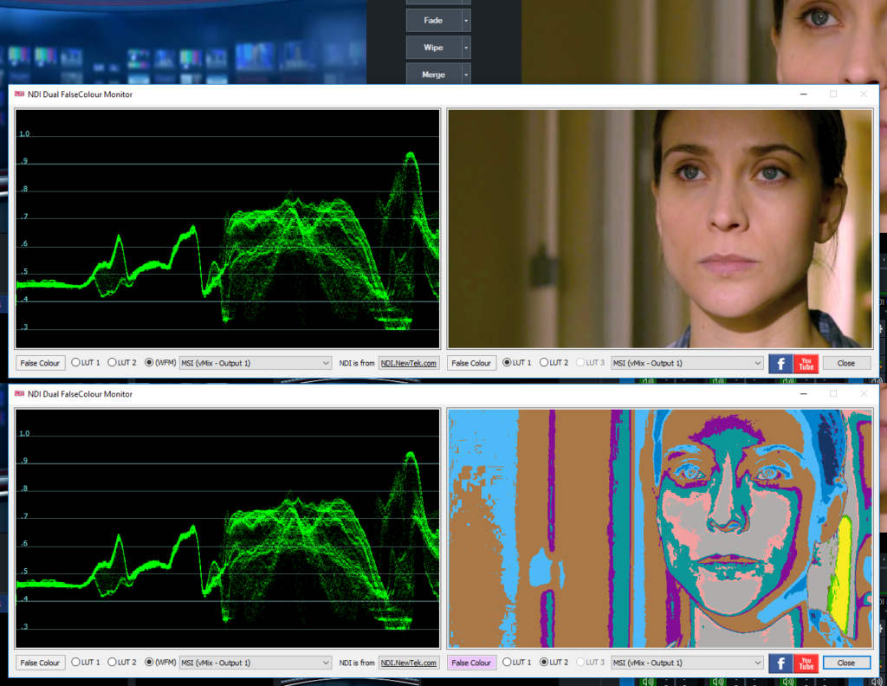Image resolution: width=887 pixels, height=686 pixels.
Task: Open Facebook icon in top monitor window
Action: click(780, 364)
